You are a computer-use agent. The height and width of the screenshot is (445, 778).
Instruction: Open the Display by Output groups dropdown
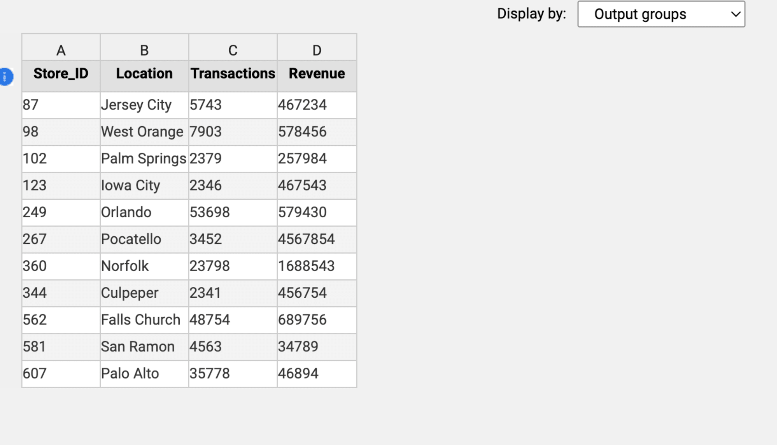[661, 14]
